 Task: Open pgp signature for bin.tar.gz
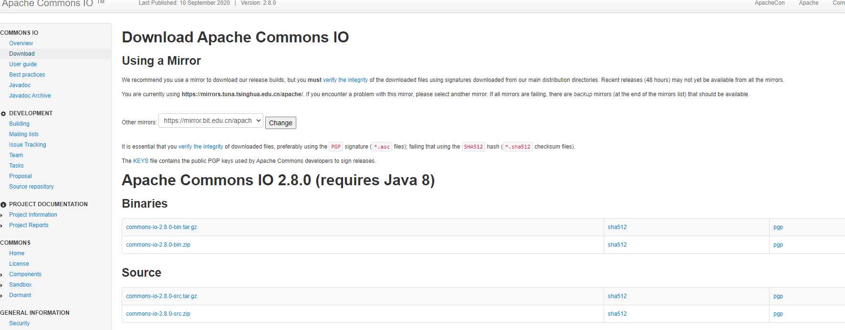(x=778, y=227)
